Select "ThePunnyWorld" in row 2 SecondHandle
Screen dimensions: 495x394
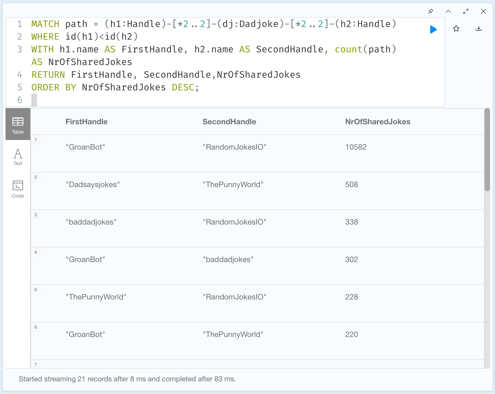pyautogui.click(x=233, y=185)
